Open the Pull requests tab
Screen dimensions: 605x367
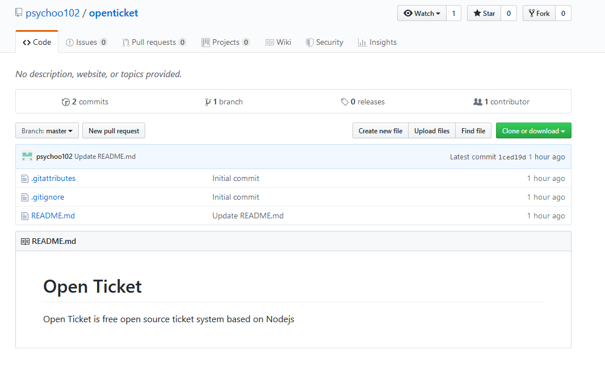click(154, 43)
